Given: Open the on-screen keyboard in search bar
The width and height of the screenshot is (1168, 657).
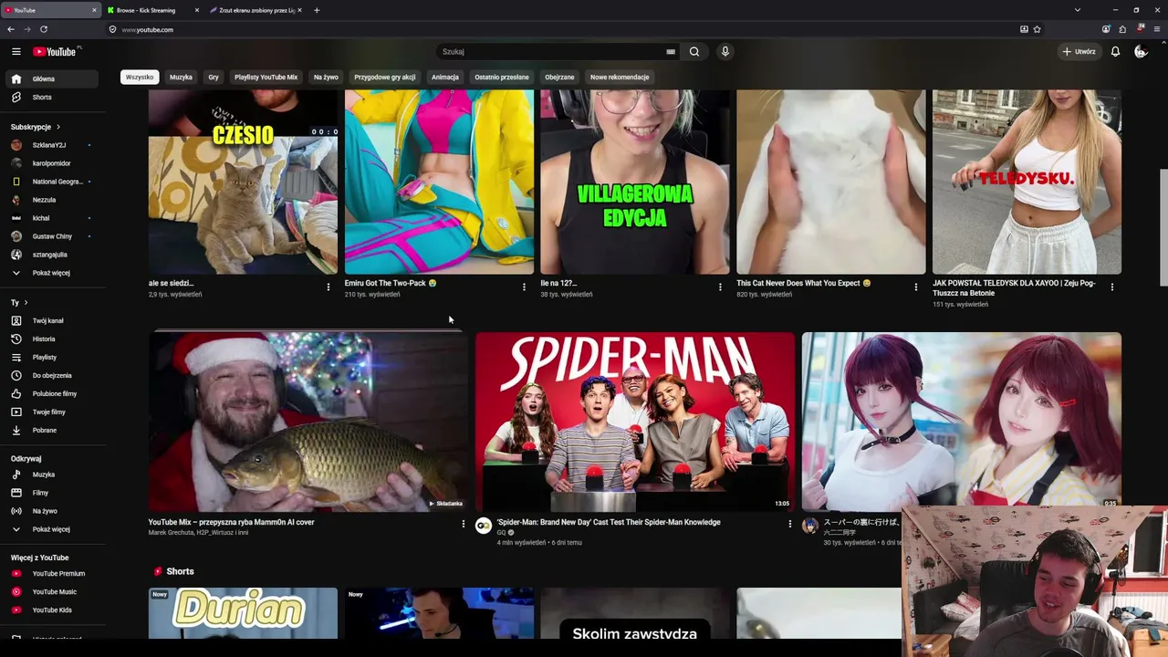Looking at the screenshot, I should (671, 52).
